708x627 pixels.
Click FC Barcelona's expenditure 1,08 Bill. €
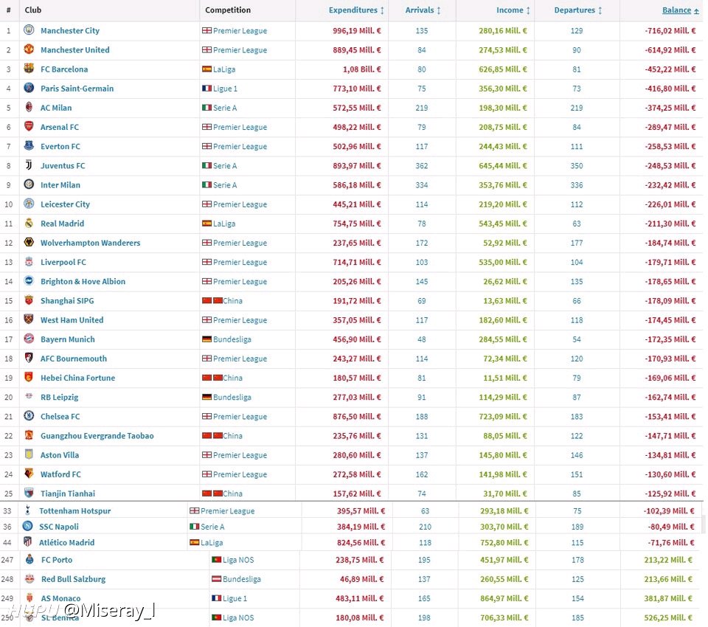(361, 69)
